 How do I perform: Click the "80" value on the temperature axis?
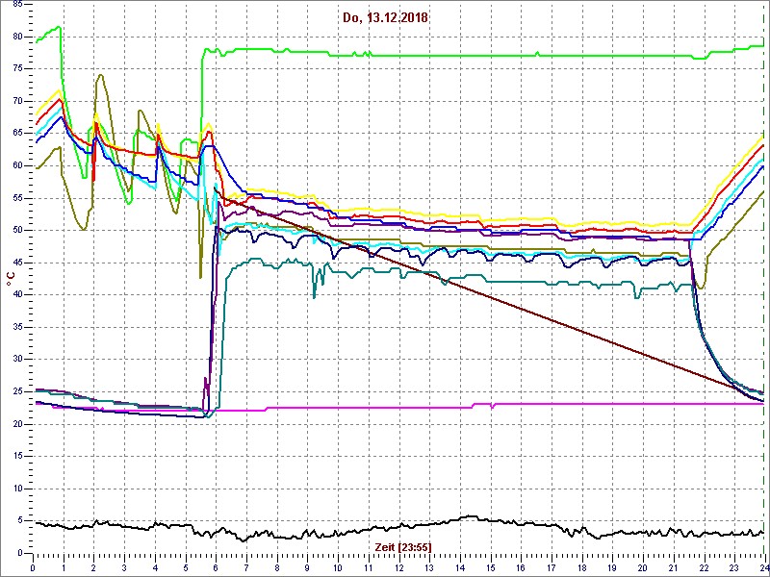tap(17, 37)
